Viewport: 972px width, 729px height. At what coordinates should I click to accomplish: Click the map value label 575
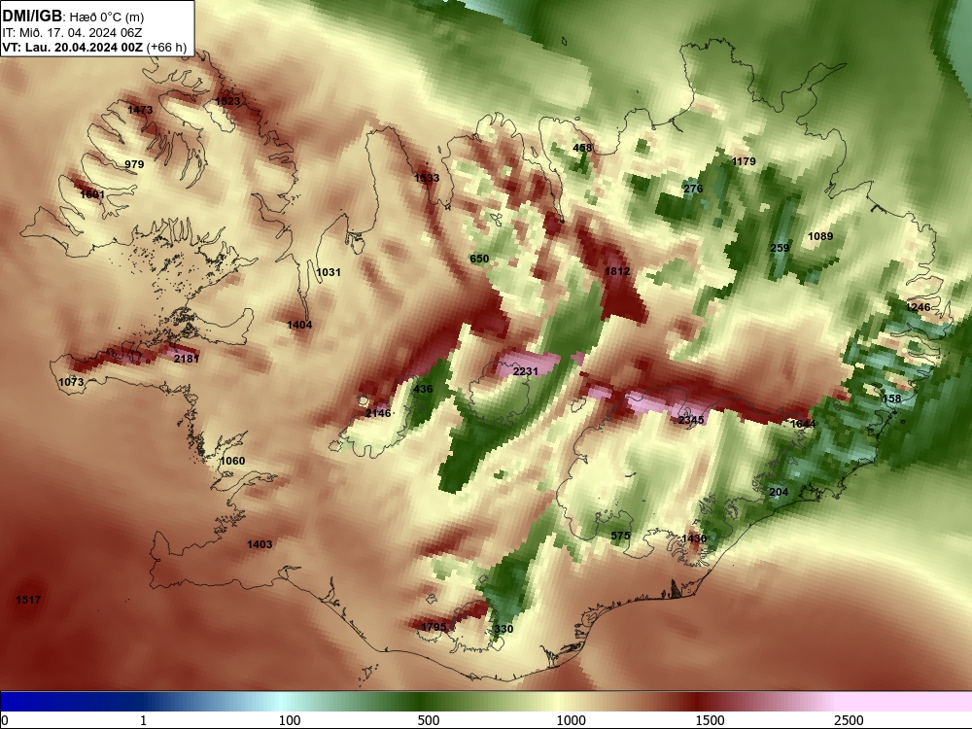click(620, 536)
